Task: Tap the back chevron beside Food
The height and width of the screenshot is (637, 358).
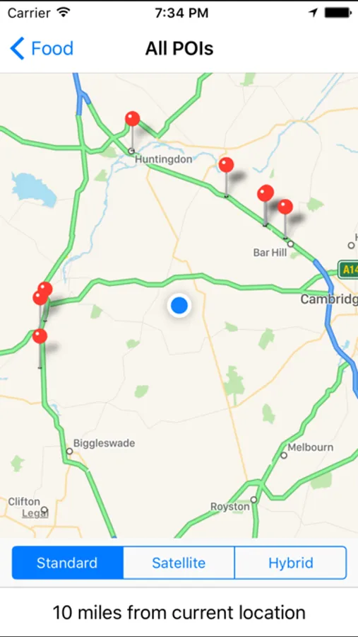Action: pos(17,48)
